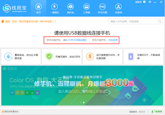Viewport: 165px width, 115px height.
Task: Select the 无毒无插件 safety text
Action: click(x=68, y=57)
